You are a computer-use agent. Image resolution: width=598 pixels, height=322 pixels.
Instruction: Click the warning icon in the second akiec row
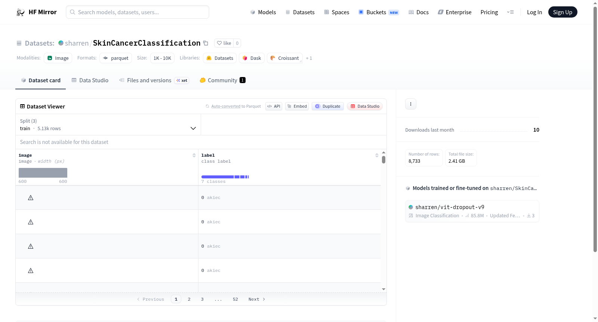pos(31,222)
